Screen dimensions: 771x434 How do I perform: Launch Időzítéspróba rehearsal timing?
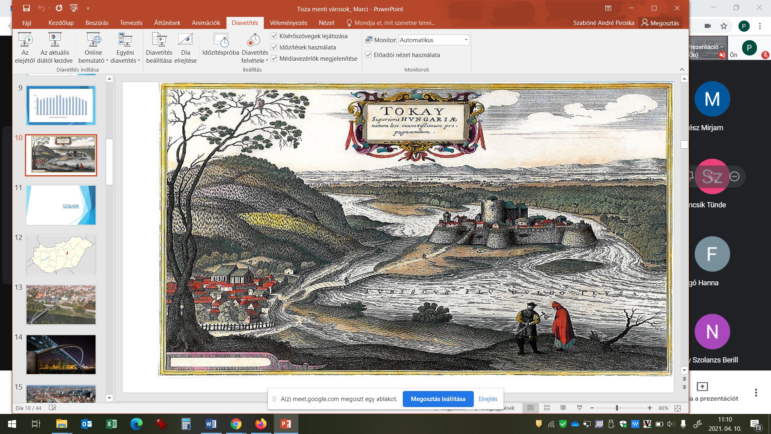pyautogui.click(x=220, y=44)
